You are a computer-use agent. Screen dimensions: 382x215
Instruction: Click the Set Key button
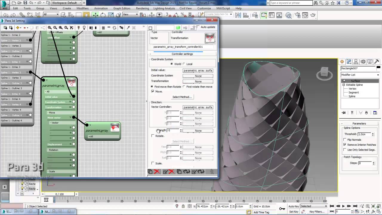294,212
